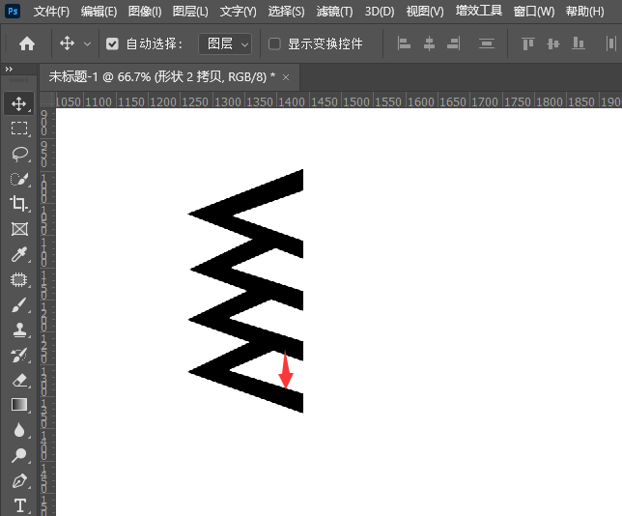Select the Spot Healing Brush tool

18,280
